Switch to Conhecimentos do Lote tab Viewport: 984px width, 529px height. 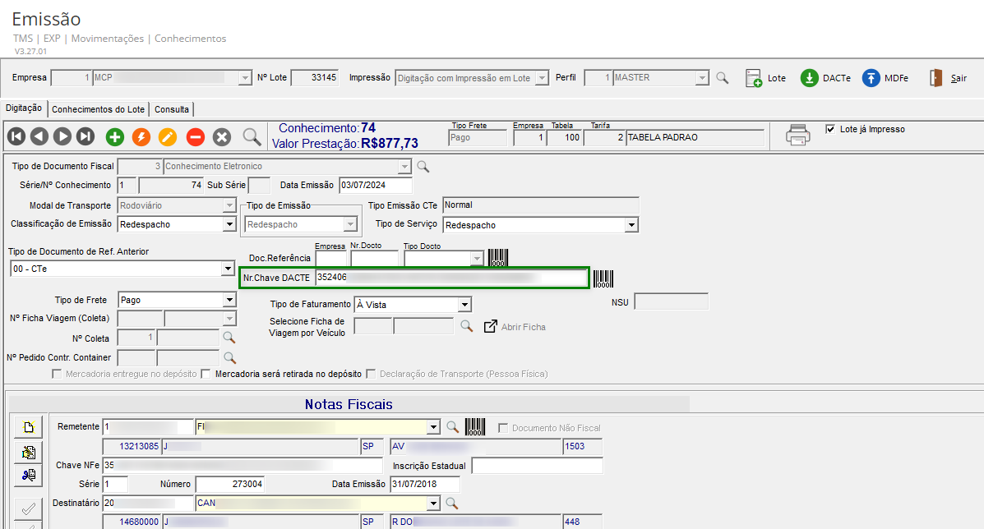[98, 110]
